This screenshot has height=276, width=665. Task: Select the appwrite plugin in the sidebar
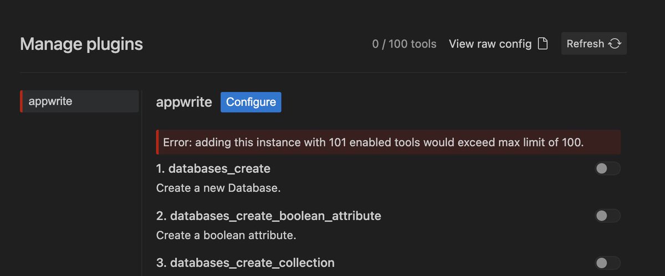point(79,101)
